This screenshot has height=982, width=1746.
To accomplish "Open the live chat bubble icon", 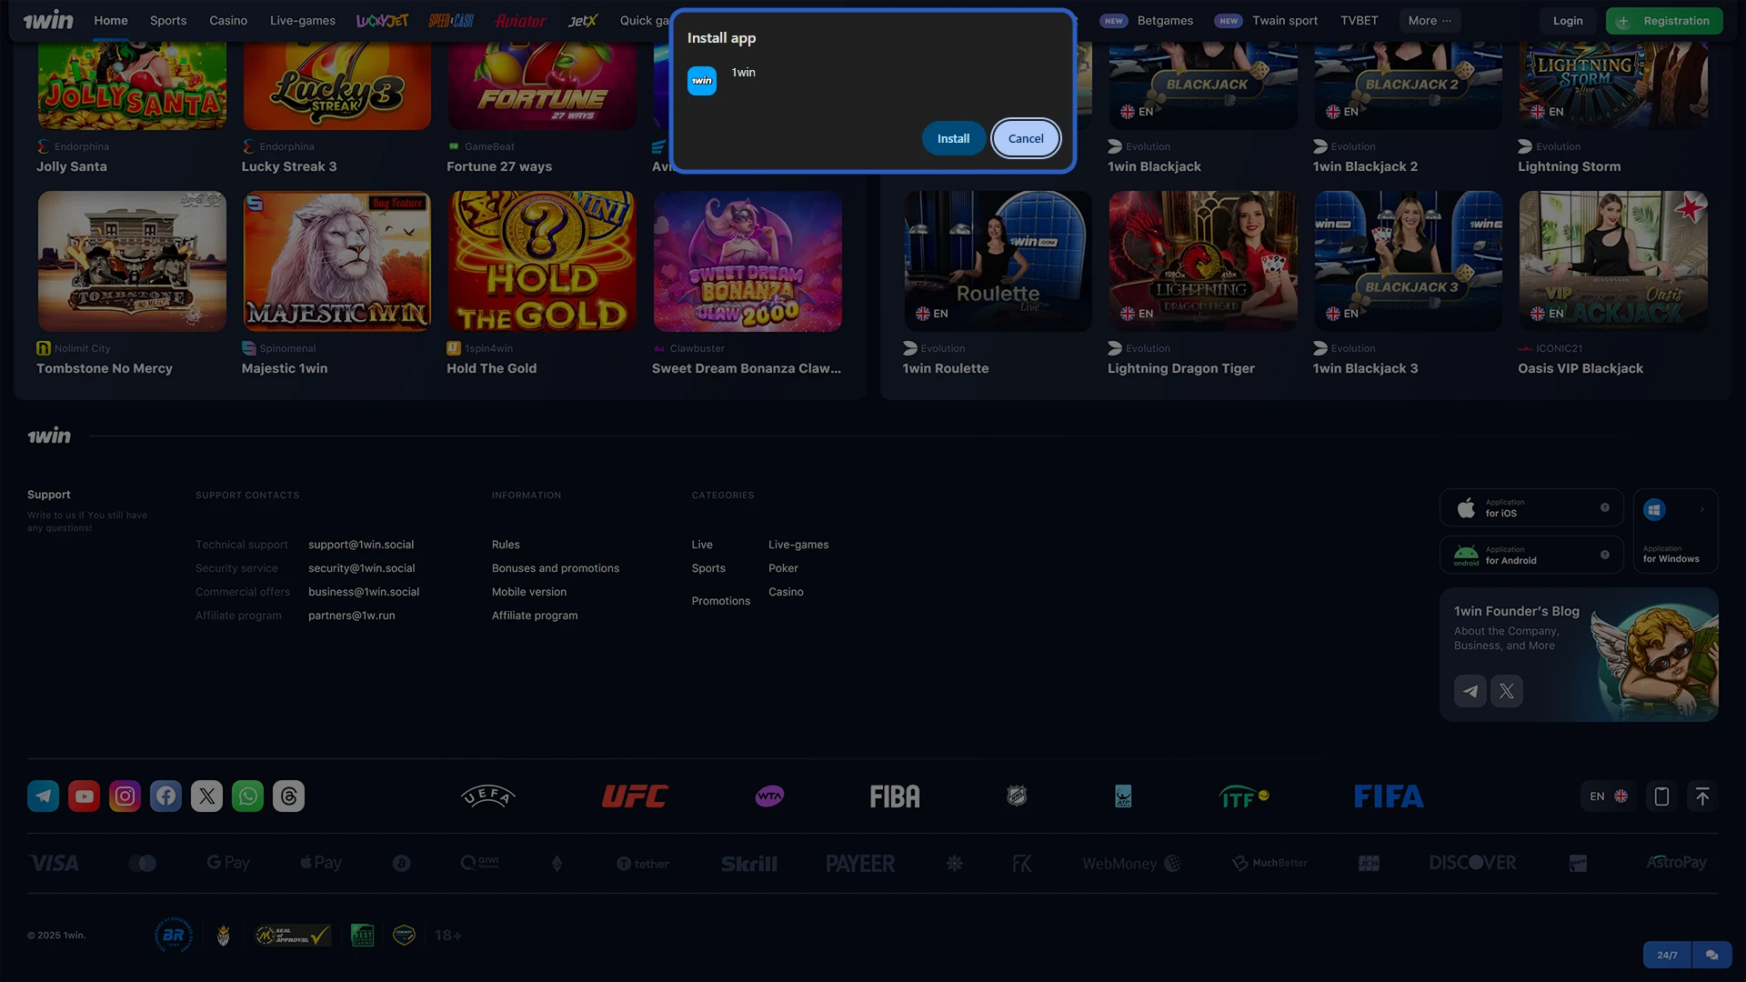I will (x=1712, y=955).
